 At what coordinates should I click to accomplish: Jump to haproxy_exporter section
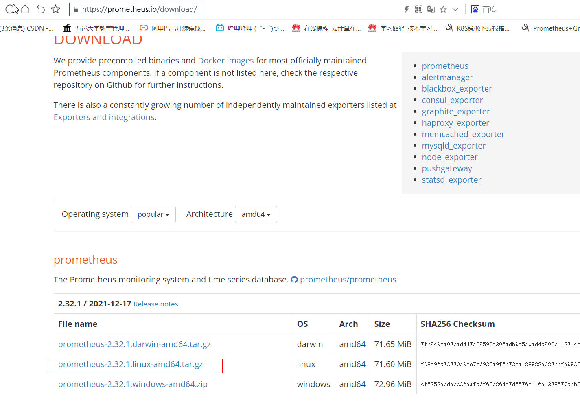[x=455, y=123]
